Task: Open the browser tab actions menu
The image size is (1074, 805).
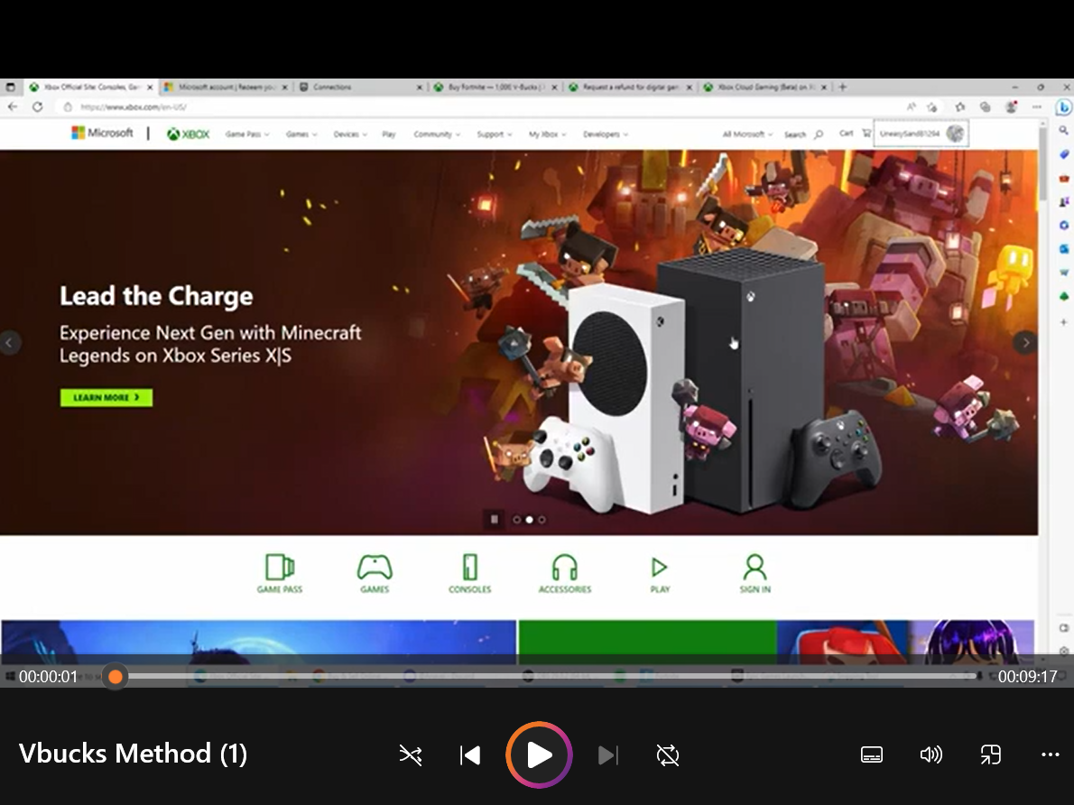Action: (10, 87)
